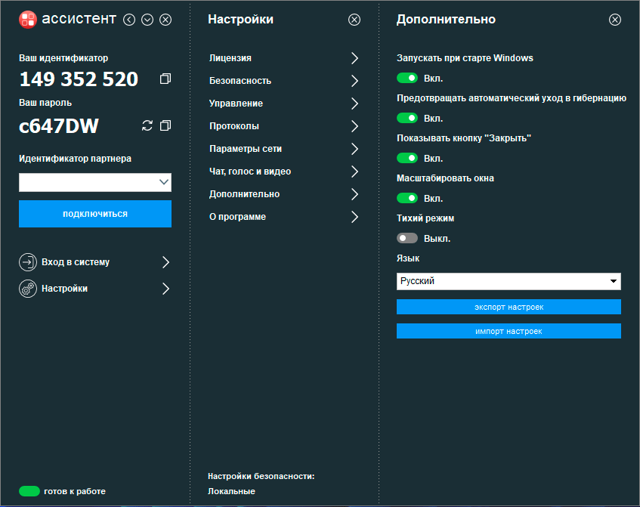
Task: Select Параметры сети in settings list
Action: point(246,149)
